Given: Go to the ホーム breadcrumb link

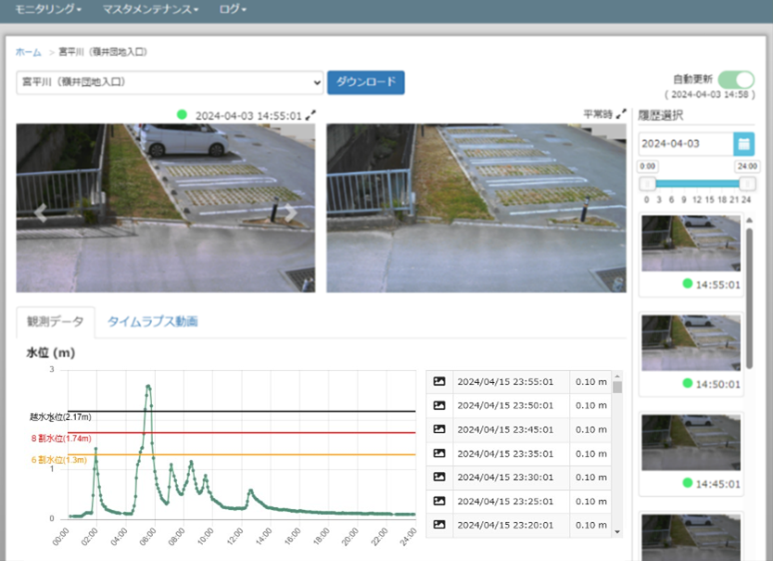Looking at the screenshot, I should coord(29,52).
